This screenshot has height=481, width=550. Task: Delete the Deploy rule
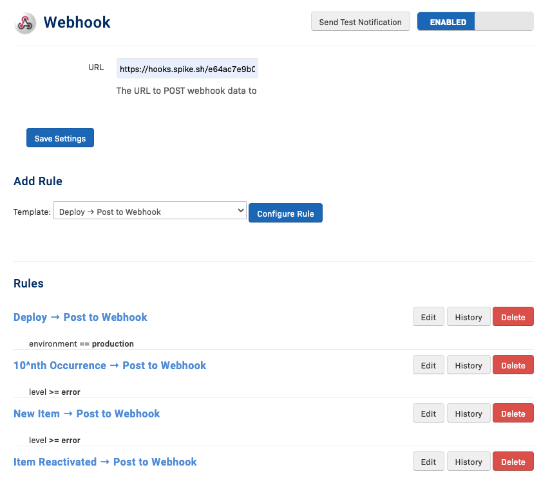tap(513, 317)
